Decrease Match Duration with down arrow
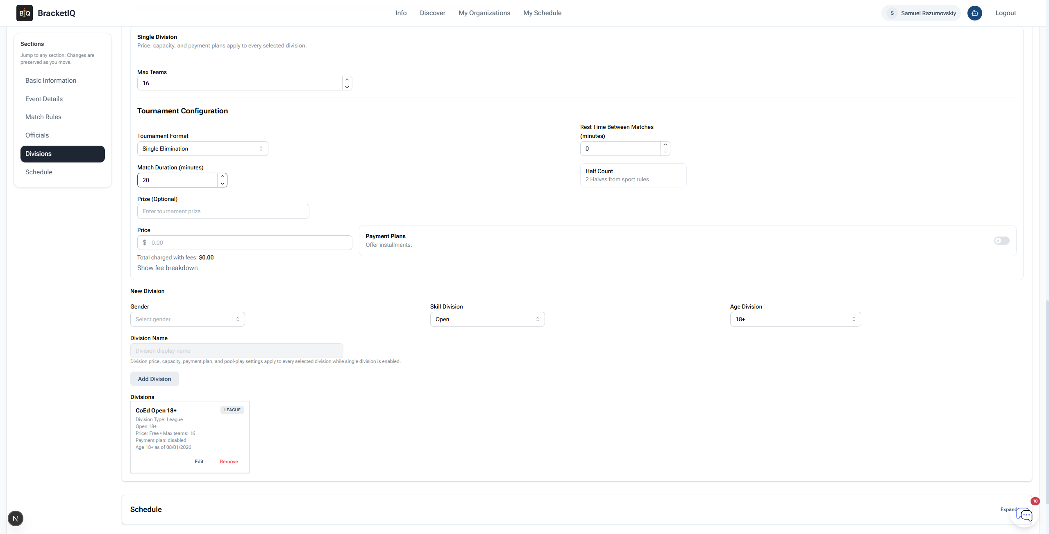1049x534 pixels. point(222,184)
